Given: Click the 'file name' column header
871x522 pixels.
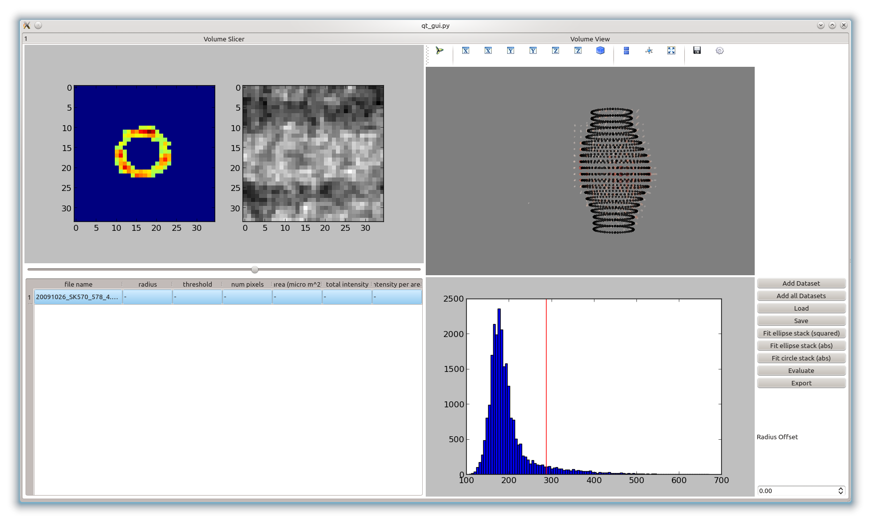Looking at the screenshot, I should tap(78, 284).
